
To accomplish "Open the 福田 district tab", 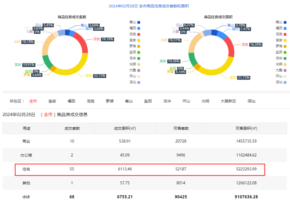I will 71,101.
